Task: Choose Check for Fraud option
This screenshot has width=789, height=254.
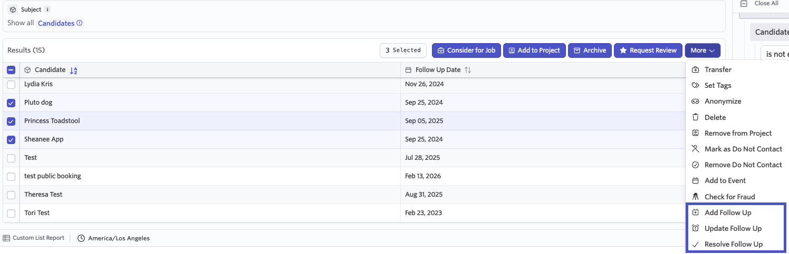Action: pos(729,197)
